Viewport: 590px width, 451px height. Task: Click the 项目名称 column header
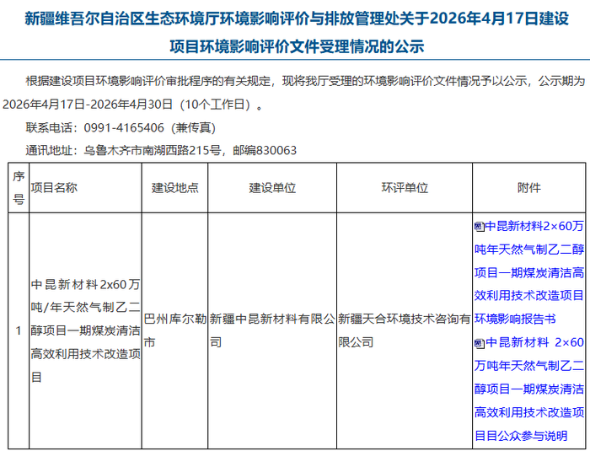coord(85,188)
